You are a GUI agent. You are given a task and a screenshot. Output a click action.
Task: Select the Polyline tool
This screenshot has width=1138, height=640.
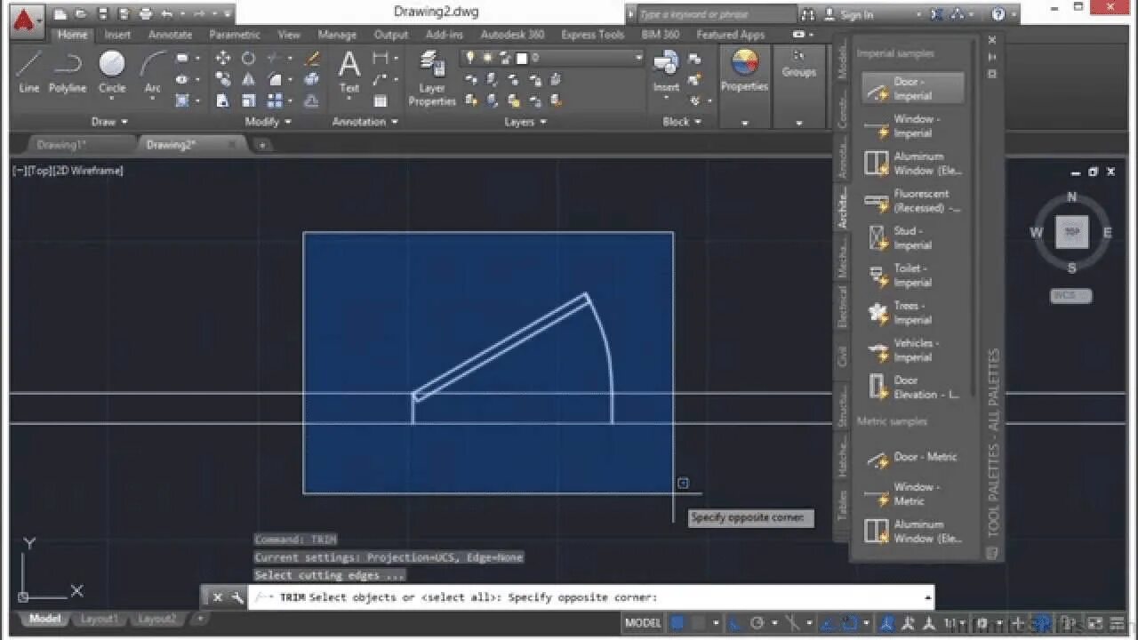[x=68, y=71]
